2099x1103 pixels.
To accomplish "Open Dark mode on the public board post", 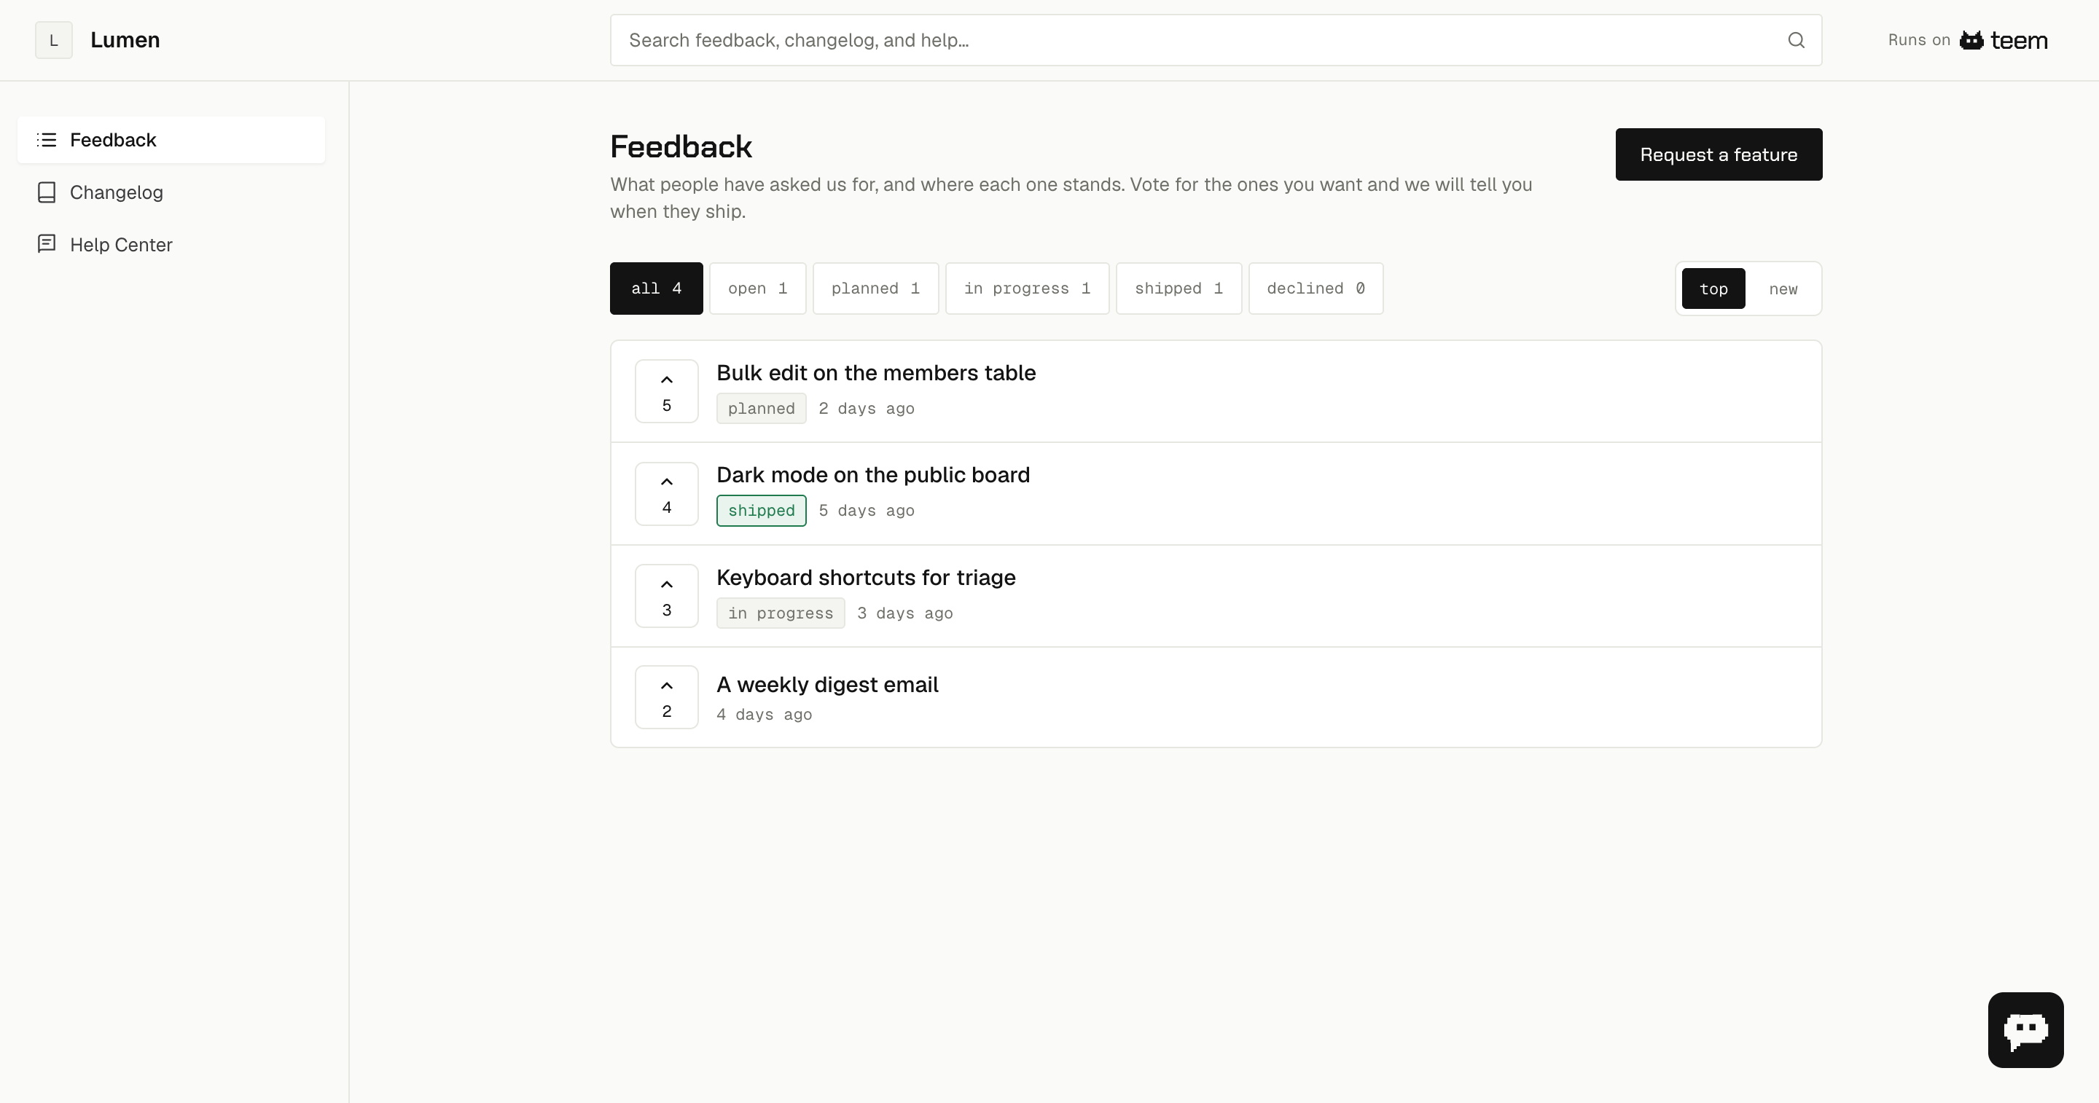I will coord(872,475).
